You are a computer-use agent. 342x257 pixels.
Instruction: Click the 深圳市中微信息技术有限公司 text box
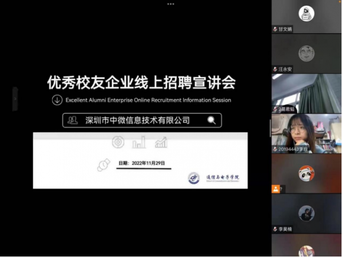pyautogui.click(x=142, y=120)
